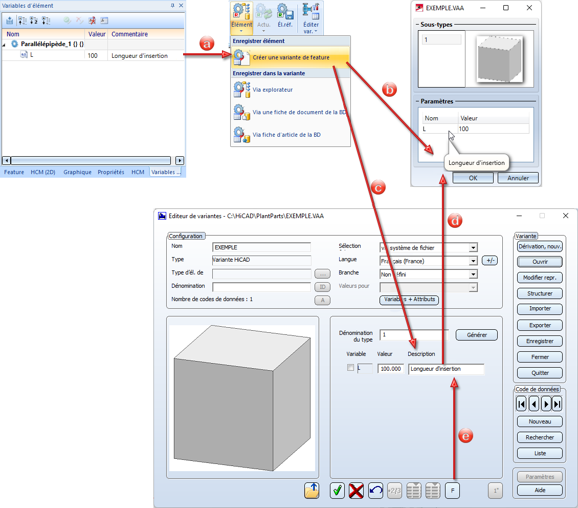
Task: Click the red X discard icon in Variables toolbar
Action: point(79,20)
